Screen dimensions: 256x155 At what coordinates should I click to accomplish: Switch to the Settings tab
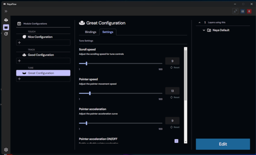[x=108, y=32]
